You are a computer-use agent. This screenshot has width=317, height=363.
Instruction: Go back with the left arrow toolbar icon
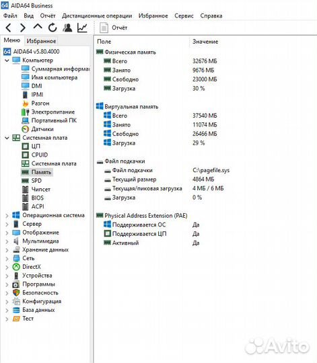[8, 28]
